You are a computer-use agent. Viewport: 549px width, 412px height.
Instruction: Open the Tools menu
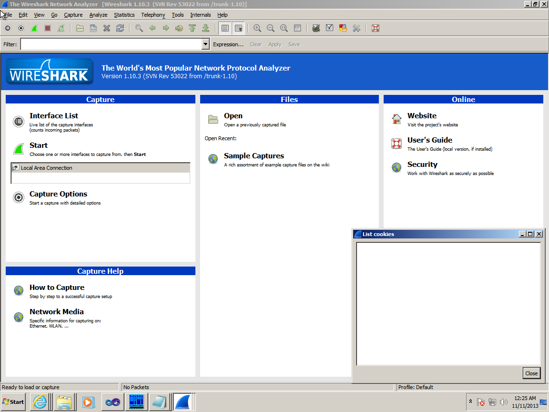(x=177, y=15)
